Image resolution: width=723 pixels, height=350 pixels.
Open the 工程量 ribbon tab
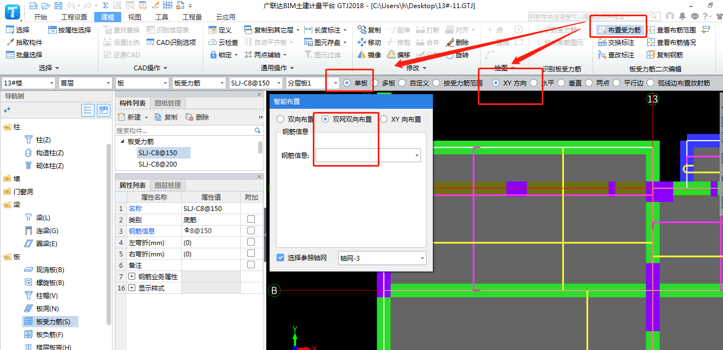pyautogui.click(x=192, y=17)
